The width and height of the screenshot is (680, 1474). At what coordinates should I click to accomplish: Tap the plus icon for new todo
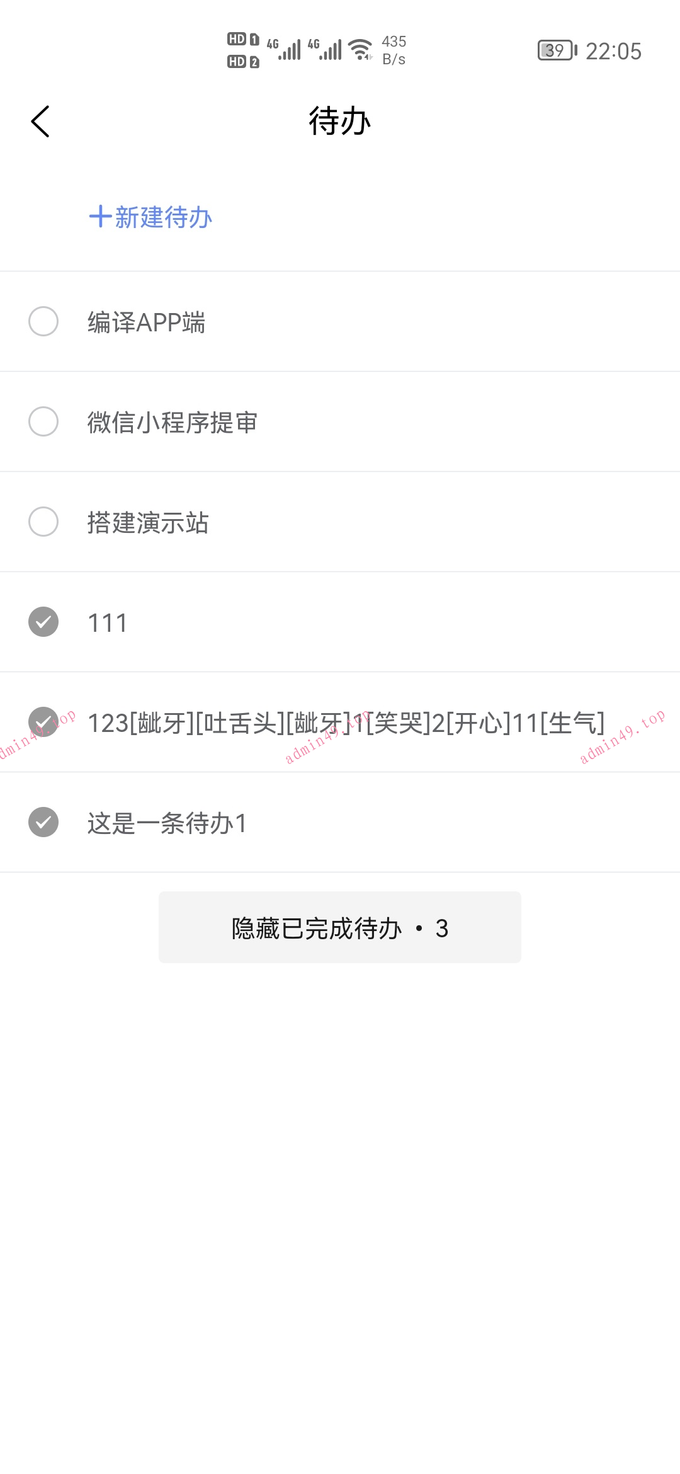(x=100, y=217)
